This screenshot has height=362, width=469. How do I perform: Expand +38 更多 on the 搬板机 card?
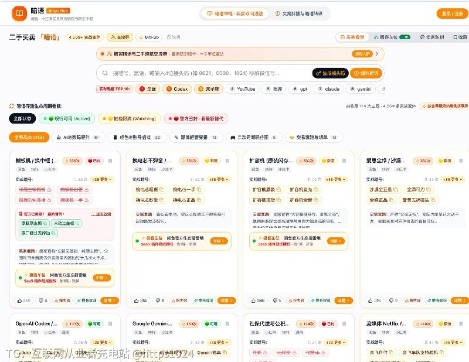coord(101,179)
